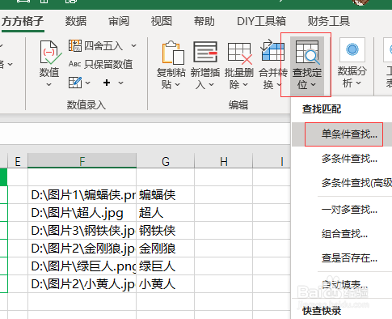Select column F header
Screen dimensions: 392x319
click(x=82, y=161)
